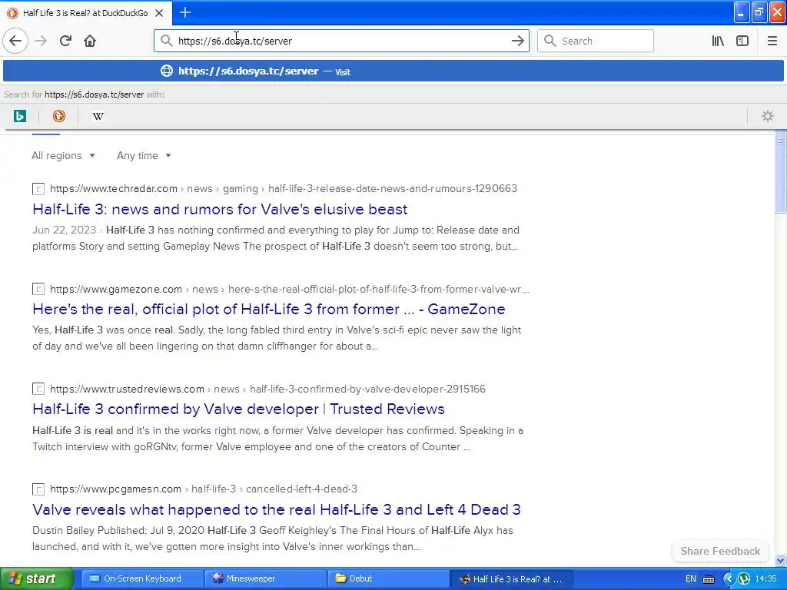Image resolution: width=787 pixels, height=590 pixels.
Task: Click the tray uTorrent icon
Action: tap(744, 579)
